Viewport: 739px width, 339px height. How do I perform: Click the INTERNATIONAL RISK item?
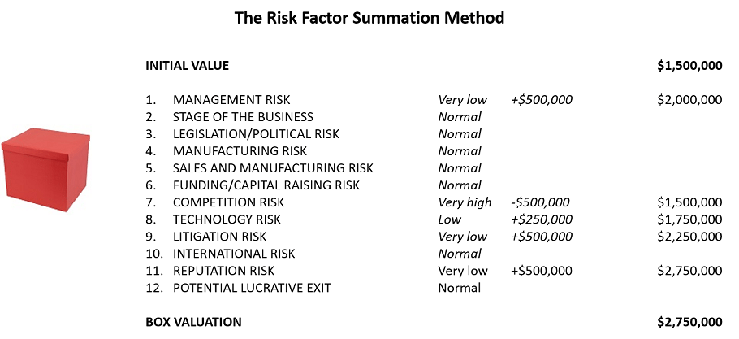coord(235,254)
